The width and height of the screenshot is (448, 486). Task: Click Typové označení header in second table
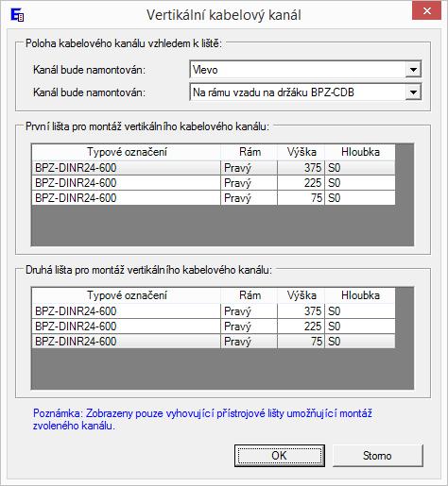point(127,295)
